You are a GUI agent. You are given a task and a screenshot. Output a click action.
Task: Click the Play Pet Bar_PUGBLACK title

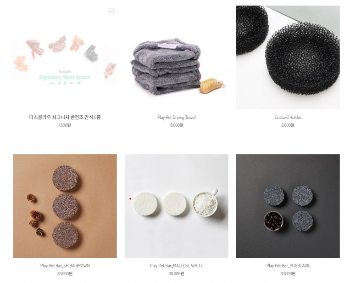288,266
